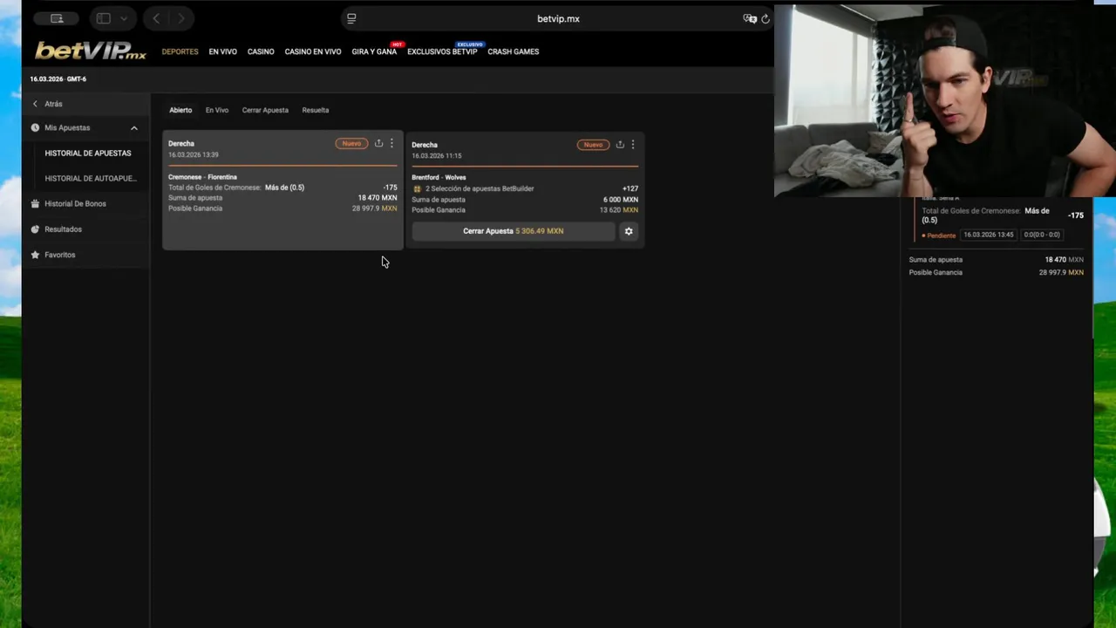
Task: Click the BetBuilder selection icon
Action: point(417,188)
